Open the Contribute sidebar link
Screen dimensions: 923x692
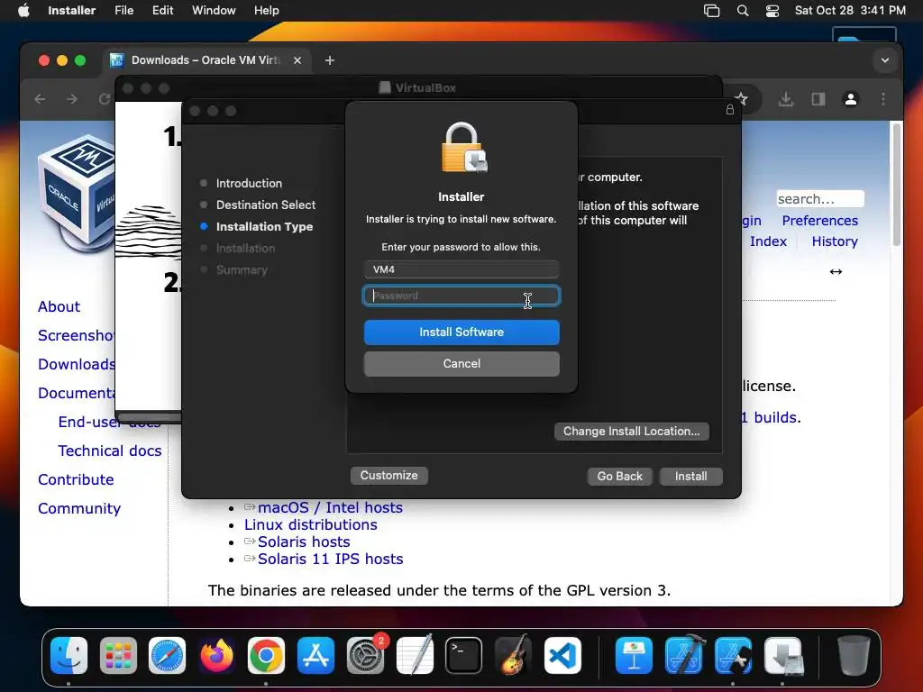(x=76, y=479)
